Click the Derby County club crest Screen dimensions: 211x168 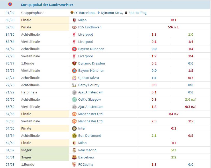74,85
